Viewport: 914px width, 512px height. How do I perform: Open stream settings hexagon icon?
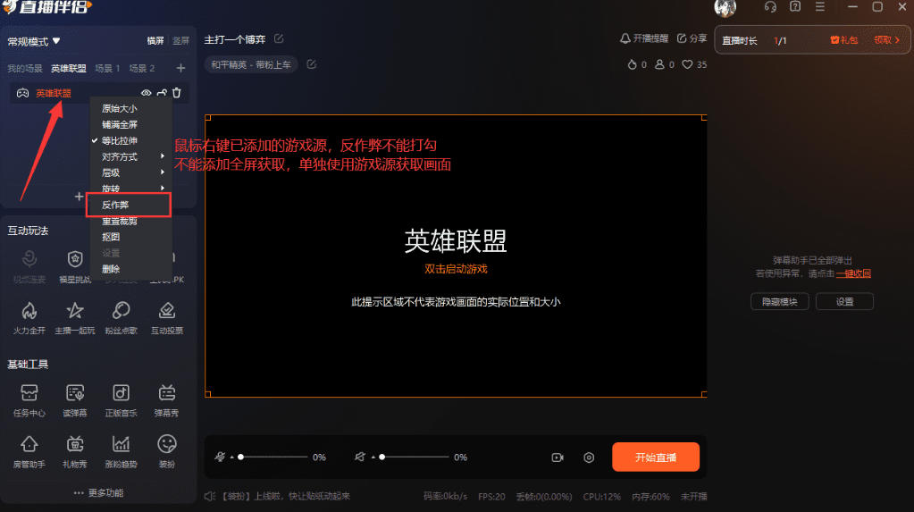589,457
